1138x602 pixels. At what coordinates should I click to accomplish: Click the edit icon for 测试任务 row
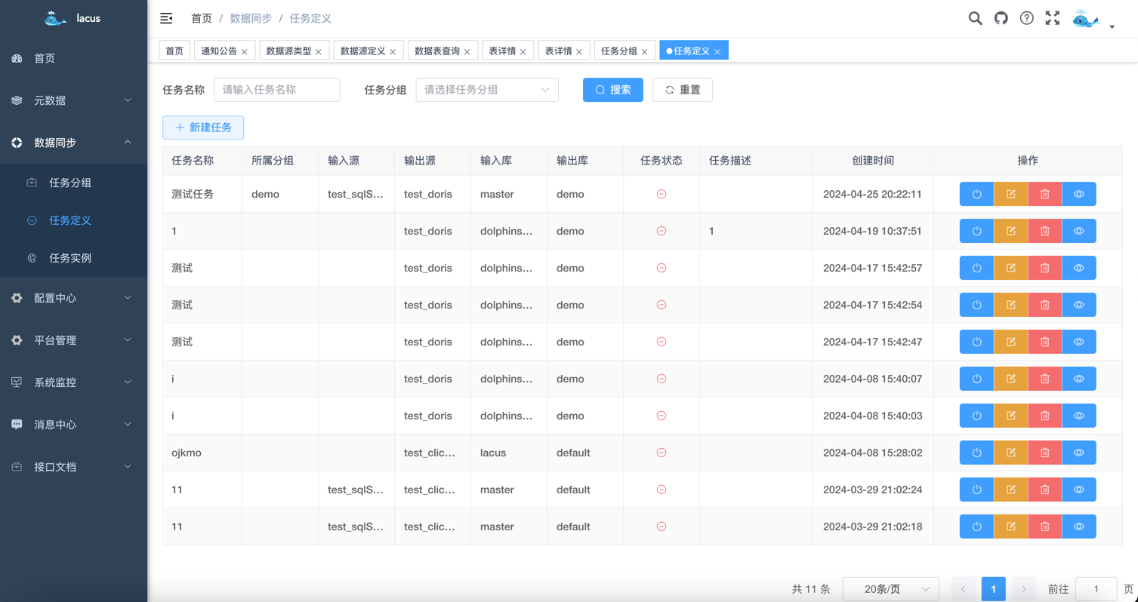[x=1010, y=194]
